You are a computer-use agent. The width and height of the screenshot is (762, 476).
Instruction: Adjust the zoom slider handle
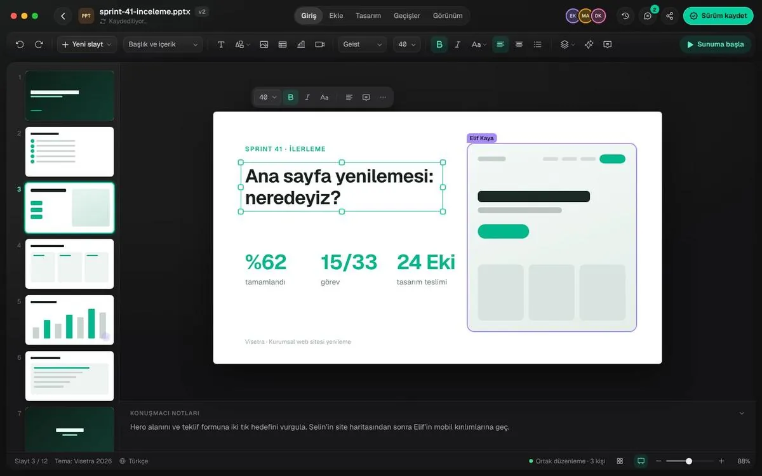[x=689, y=461]
